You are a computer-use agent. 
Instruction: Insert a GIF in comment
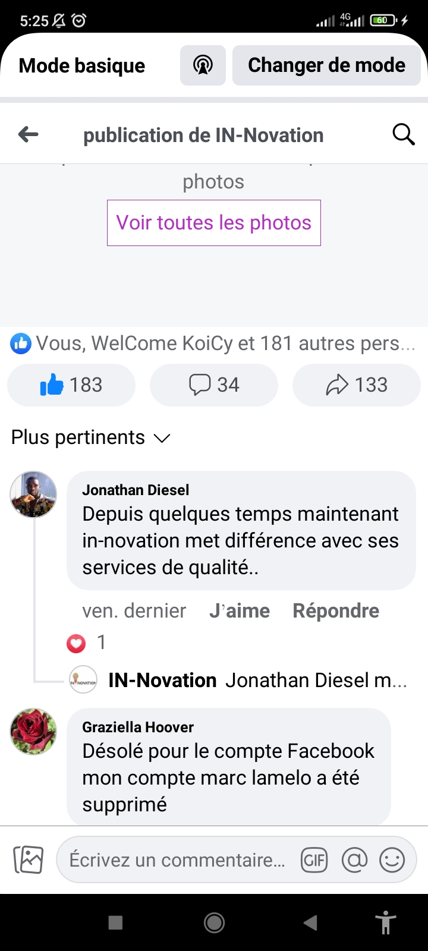(x=314, y=860)
